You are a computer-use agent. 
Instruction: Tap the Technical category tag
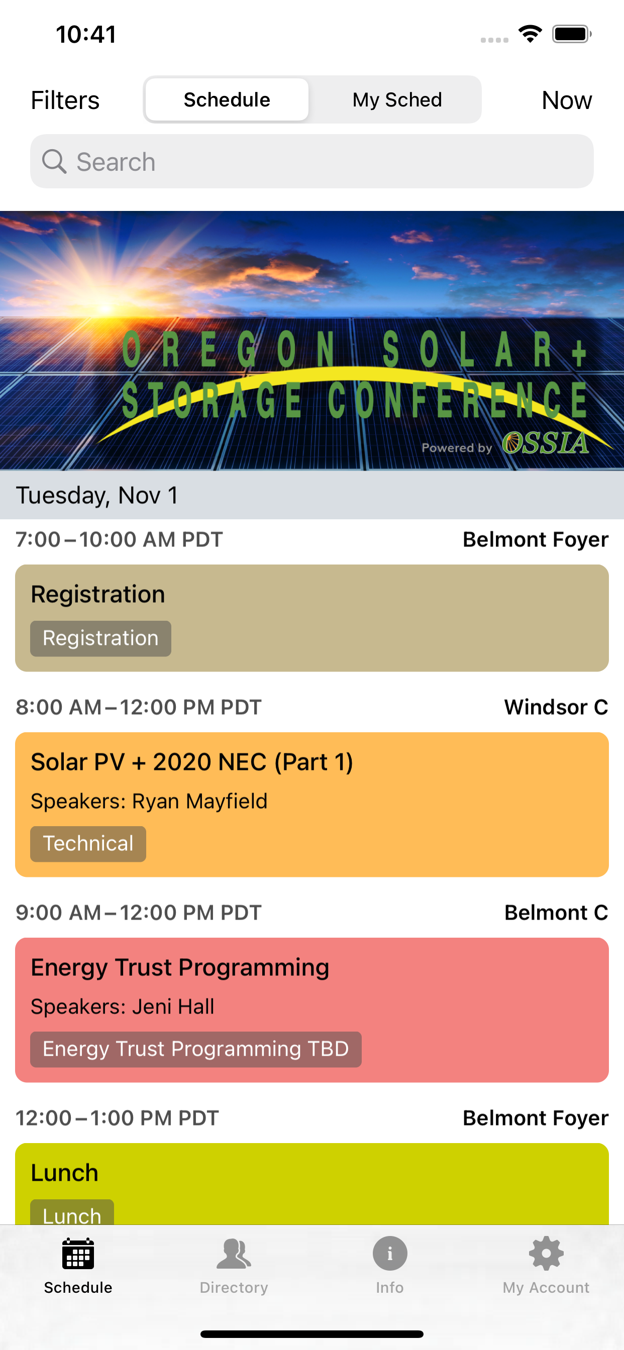[x=88, y=844]
